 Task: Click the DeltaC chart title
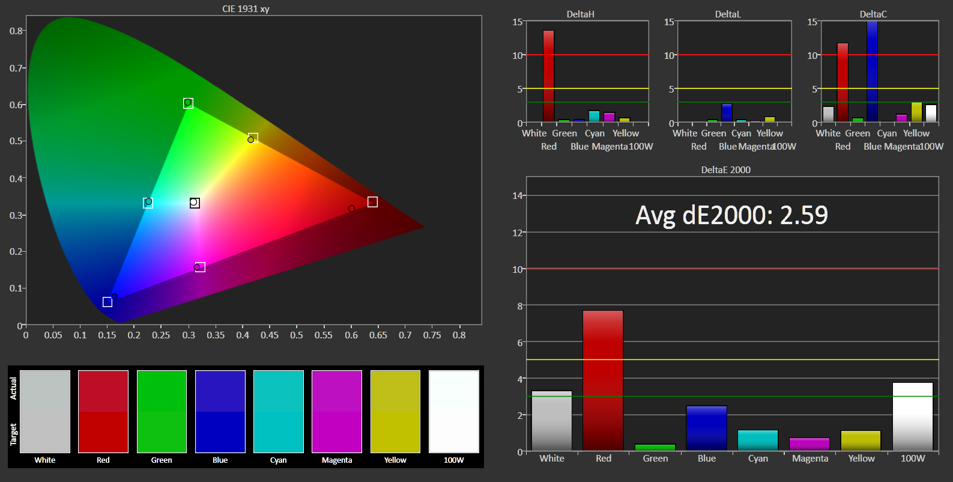(873, 14)
